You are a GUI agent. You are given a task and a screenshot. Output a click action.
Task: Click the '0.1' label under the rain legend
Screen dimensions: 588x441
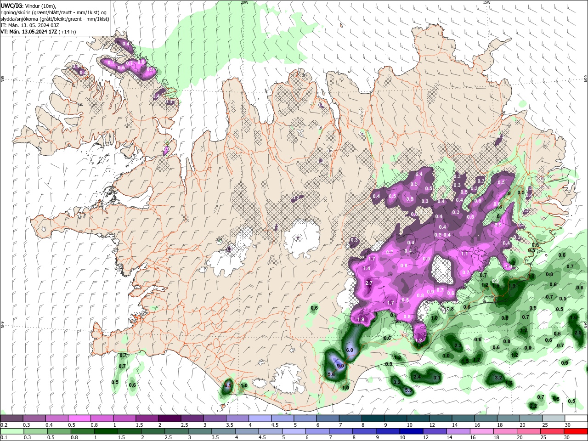coord(3,438)
